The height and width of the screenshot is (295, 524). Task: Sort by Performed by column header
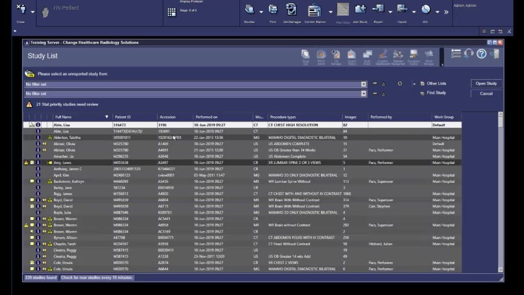(400, 117)
